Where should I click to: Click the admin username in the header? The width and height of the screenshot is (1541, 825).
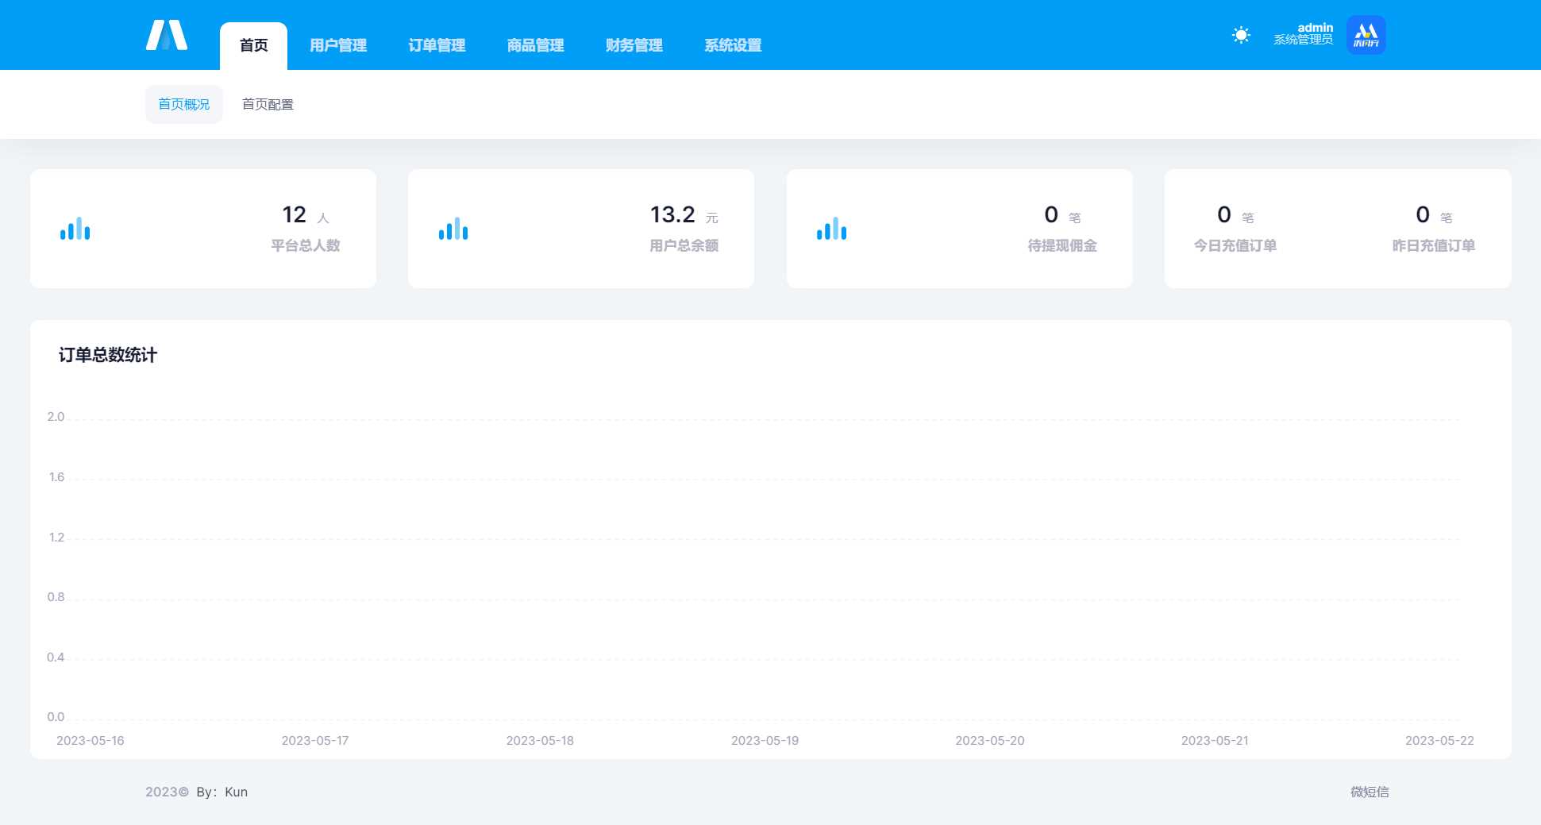(1314, 28)
